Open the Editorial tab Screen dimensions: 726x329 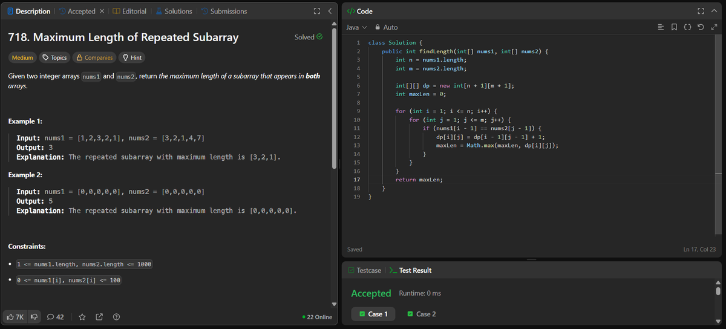(129, 11)
